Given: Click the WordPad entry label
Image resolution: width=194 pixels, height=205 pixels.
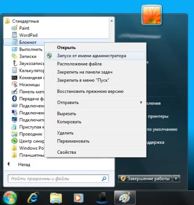Looking at the screenshot, I should (x=28, y=35).
